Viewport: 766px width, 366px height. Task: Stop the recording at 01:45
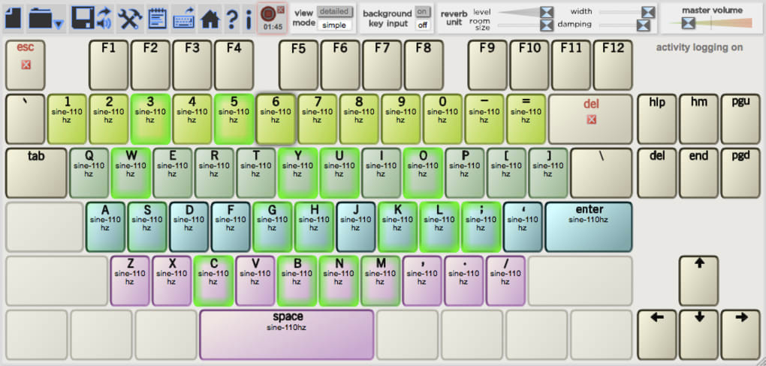[267, 14]
